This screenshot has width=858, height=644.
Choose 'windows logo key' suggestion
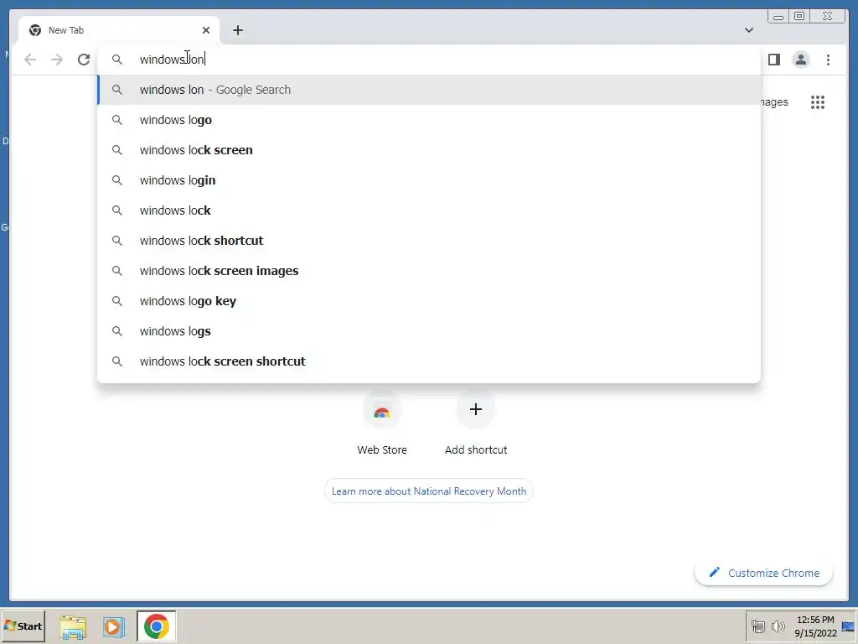(429, 301)
